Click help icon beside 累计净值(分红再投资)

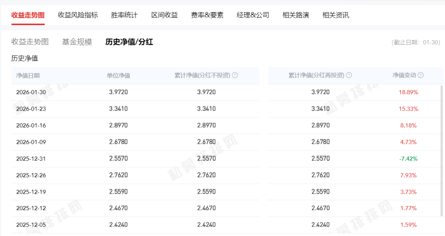pos(349,75)
